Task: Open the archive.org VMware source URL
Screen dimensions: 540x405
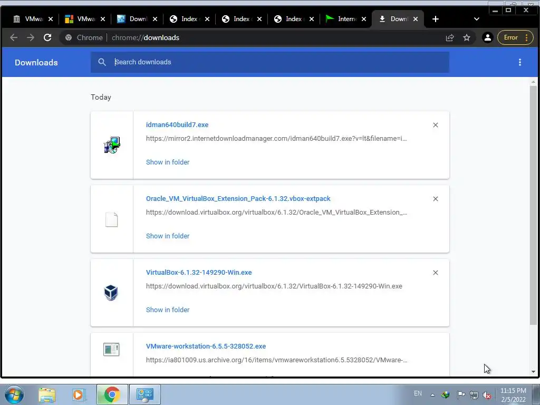Action: [276, 360]
